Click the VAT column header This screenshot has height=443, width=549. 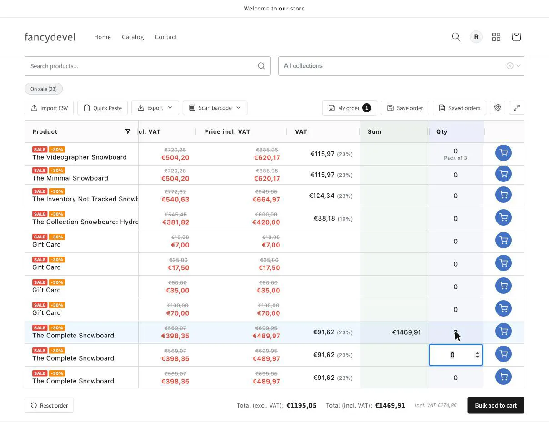(301, 131)
